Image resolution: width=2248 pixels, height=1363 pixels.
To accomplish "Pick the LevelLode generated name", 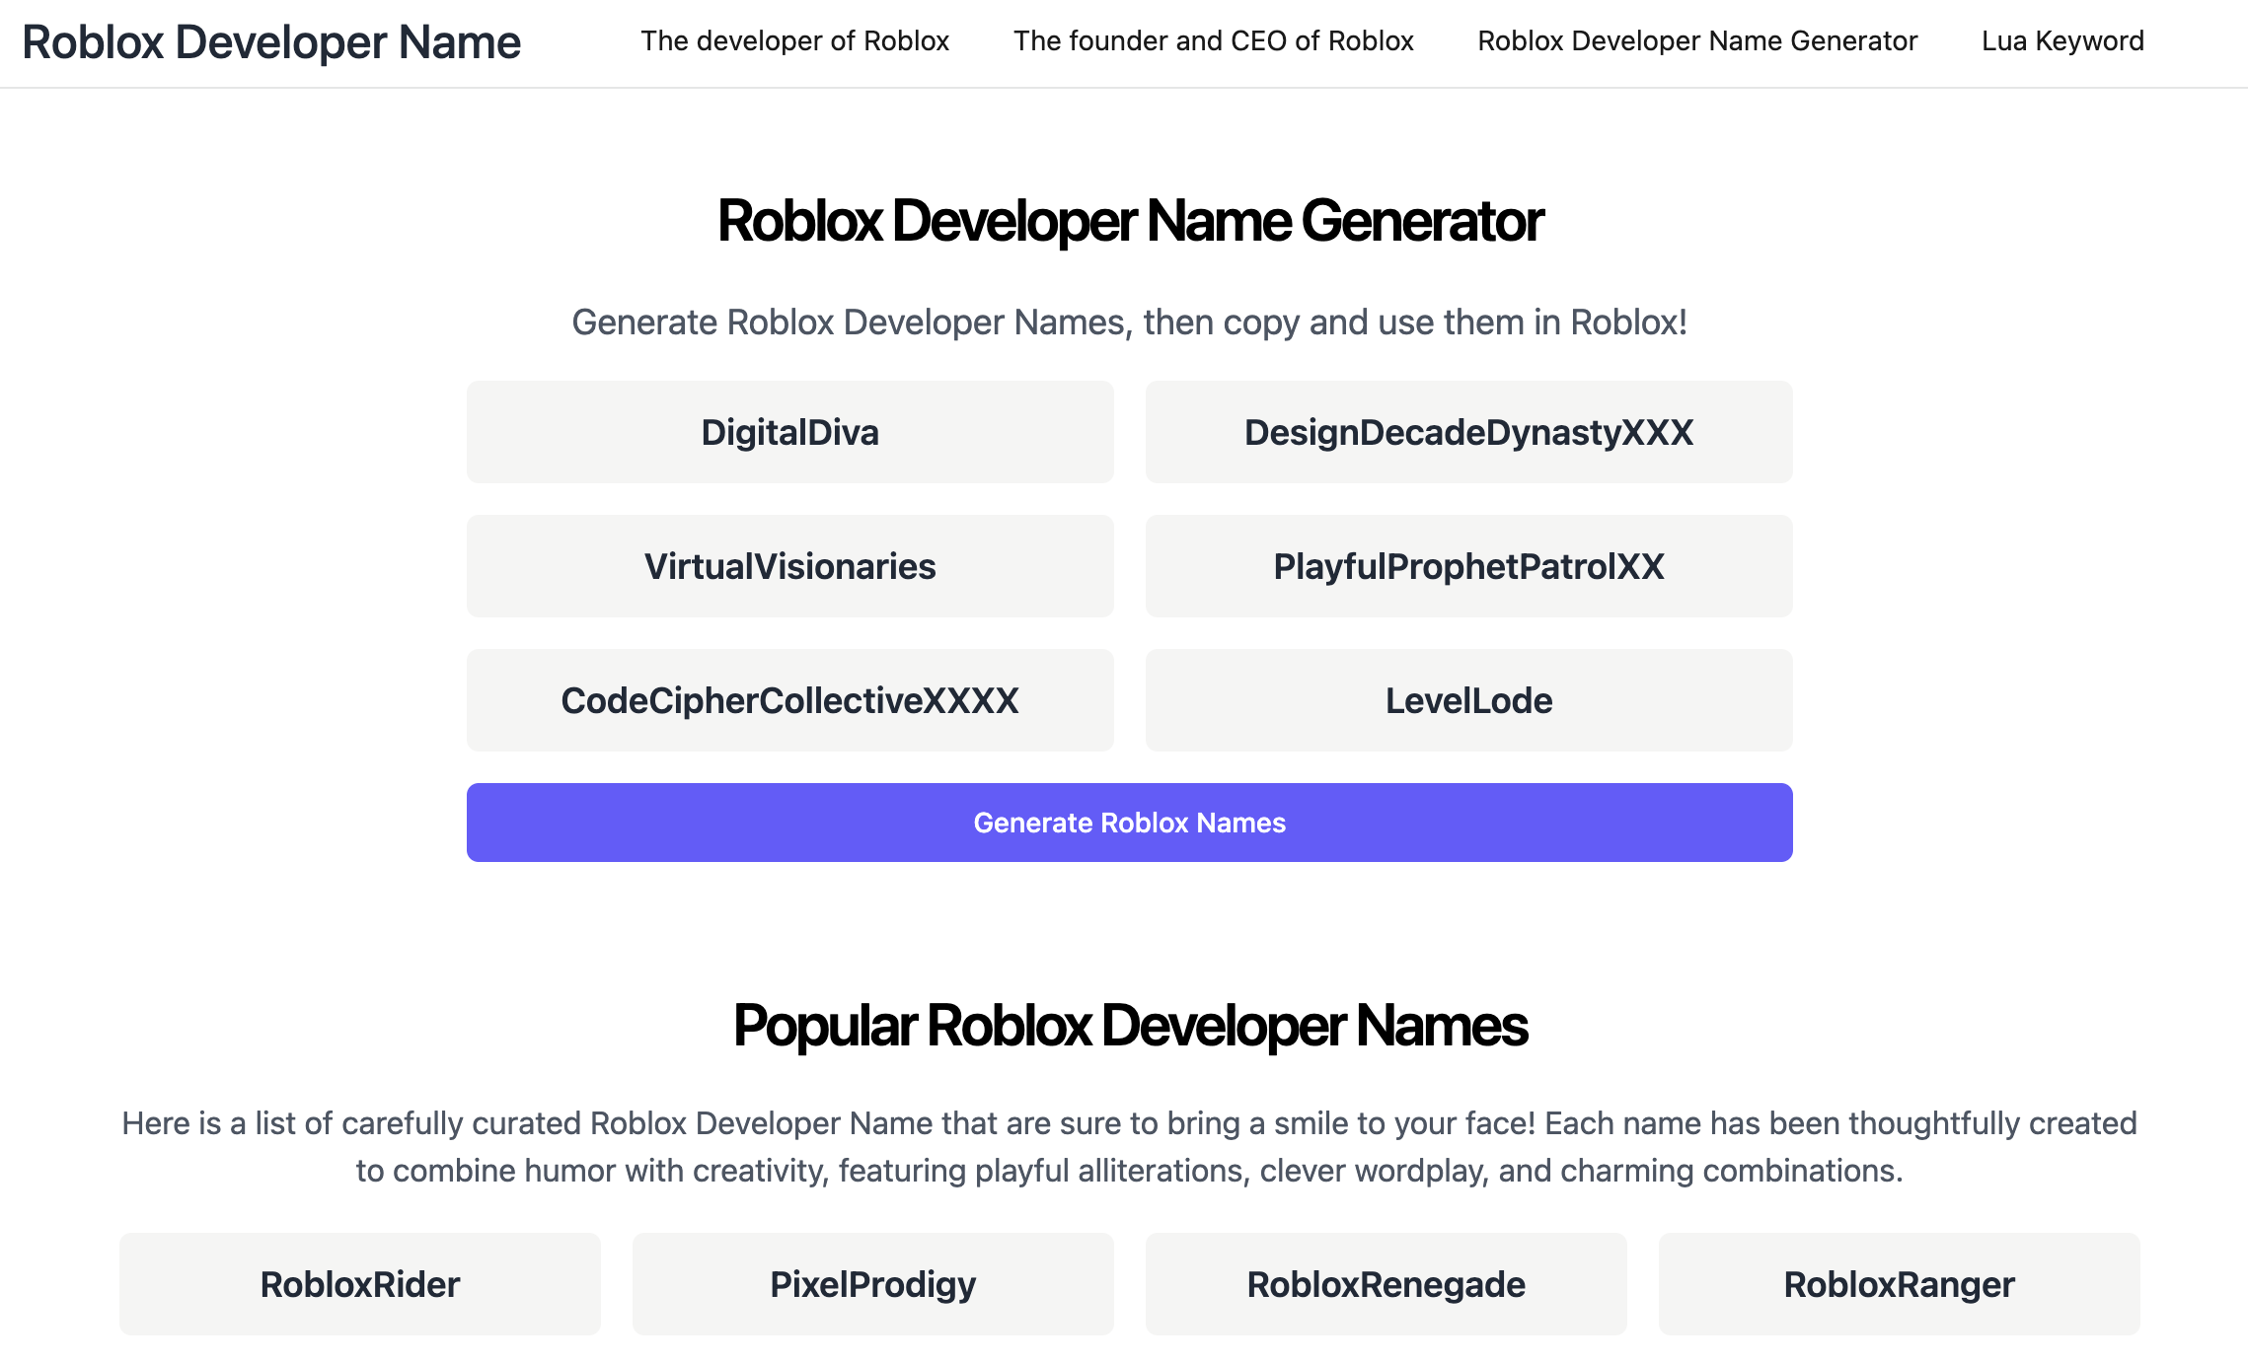I will tap(1468, 700).
